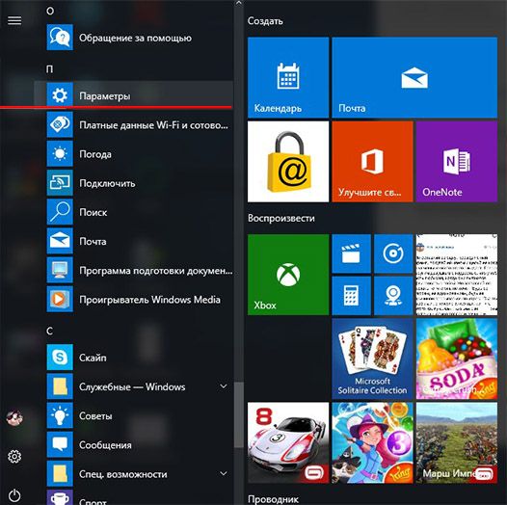
Task: Click the scroll up arrow above app list
Action: pyautogui.click(x=239, y=3)
